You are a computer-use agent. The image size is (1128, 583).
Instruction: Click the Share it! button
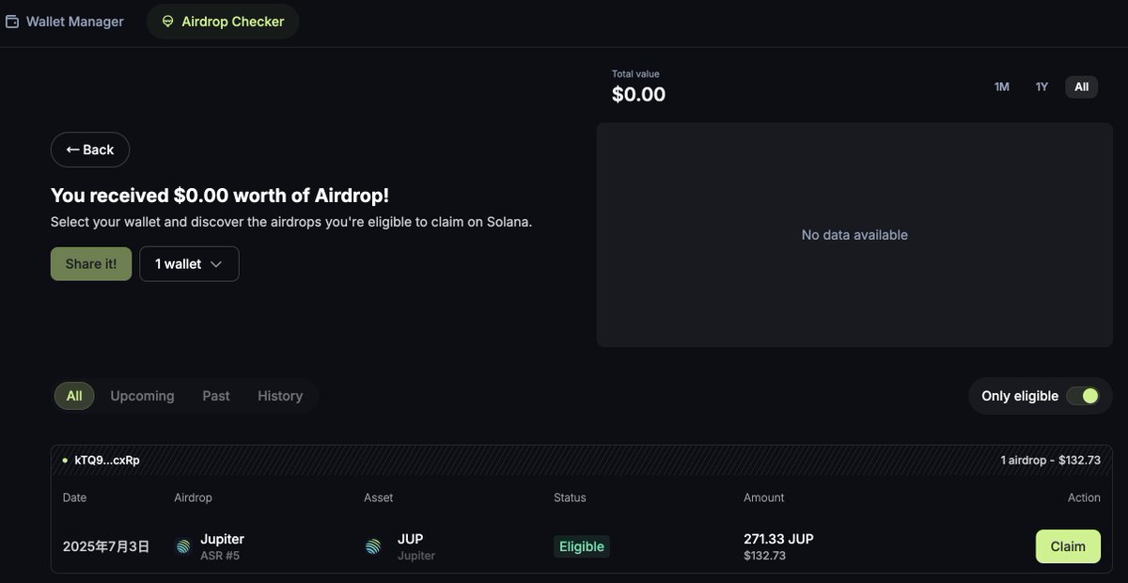(91, 264)
